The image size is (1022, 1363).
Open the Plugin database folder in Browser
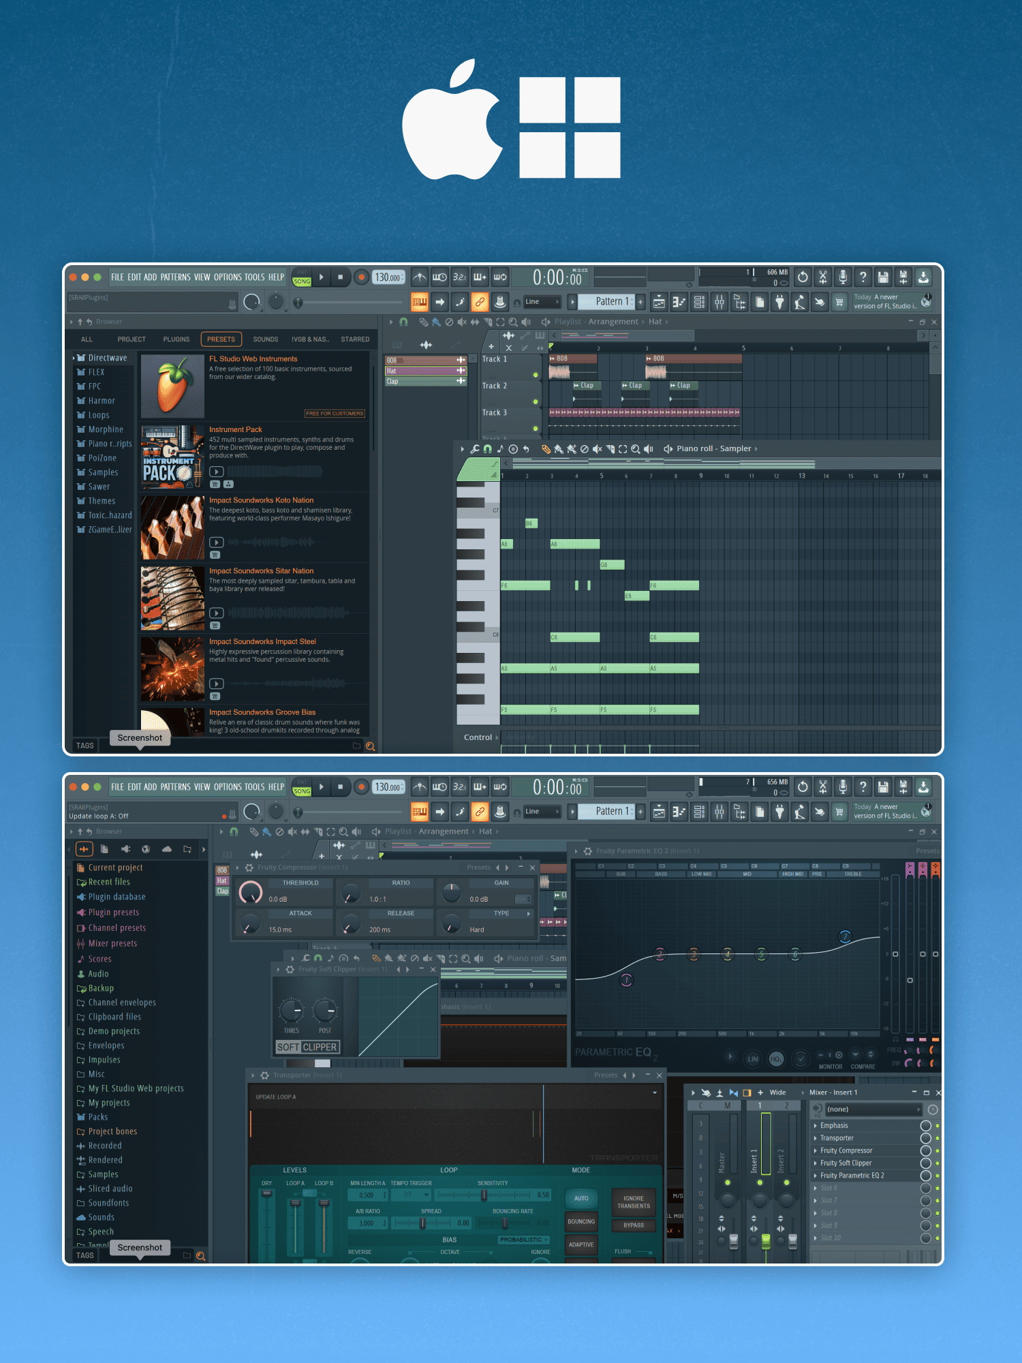coord(117,897)
